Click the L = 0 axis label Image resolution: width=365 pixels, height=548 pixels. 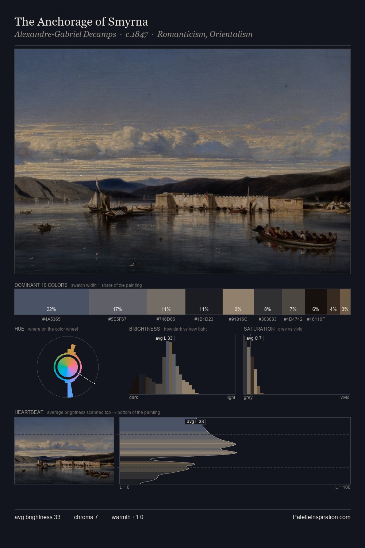coord(124,487)
